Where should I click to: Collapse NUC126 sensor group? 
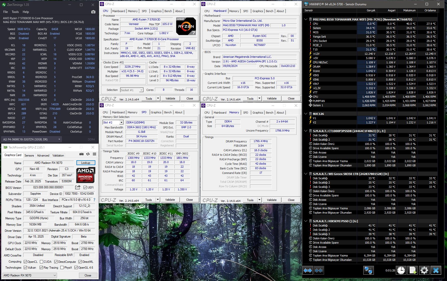click(x=306, y=114)
